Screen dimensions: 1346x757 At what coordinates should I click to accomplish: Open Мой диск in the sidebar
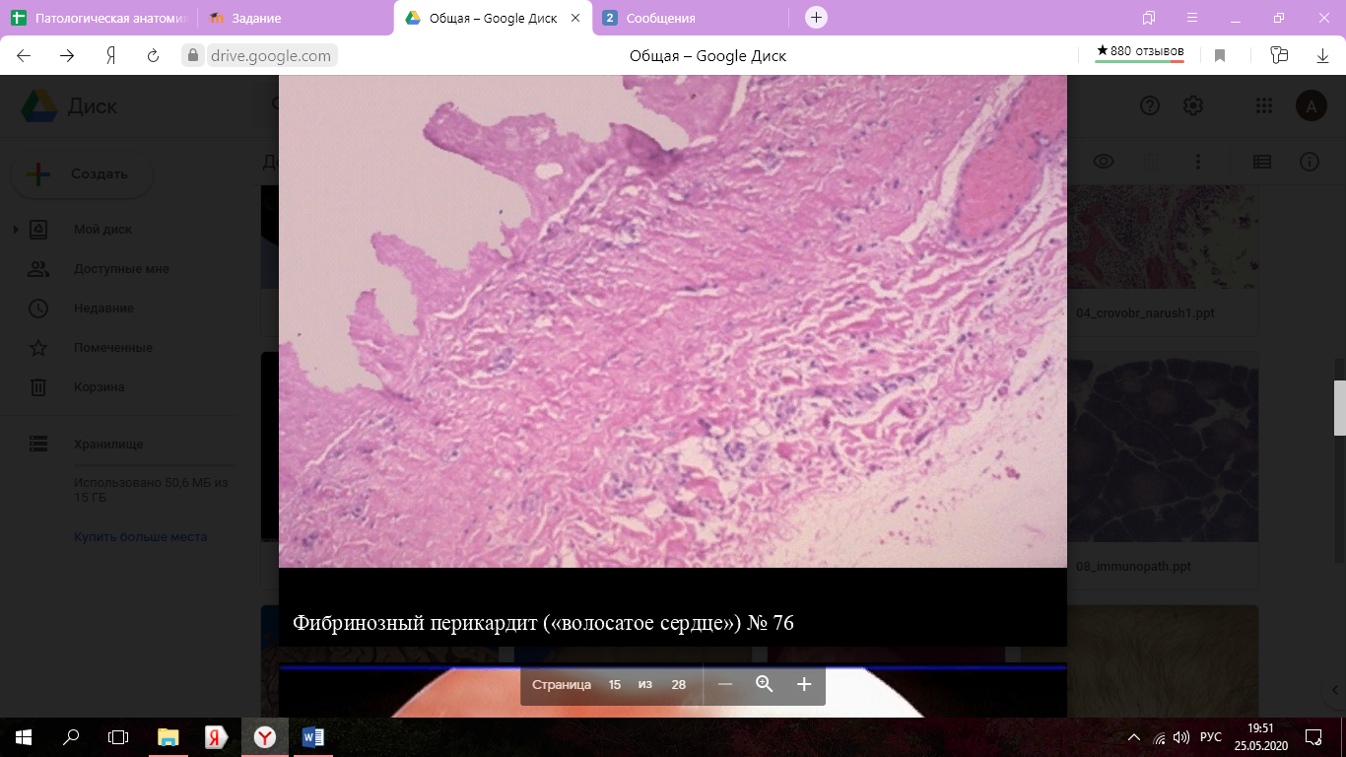tap(102, 230)
